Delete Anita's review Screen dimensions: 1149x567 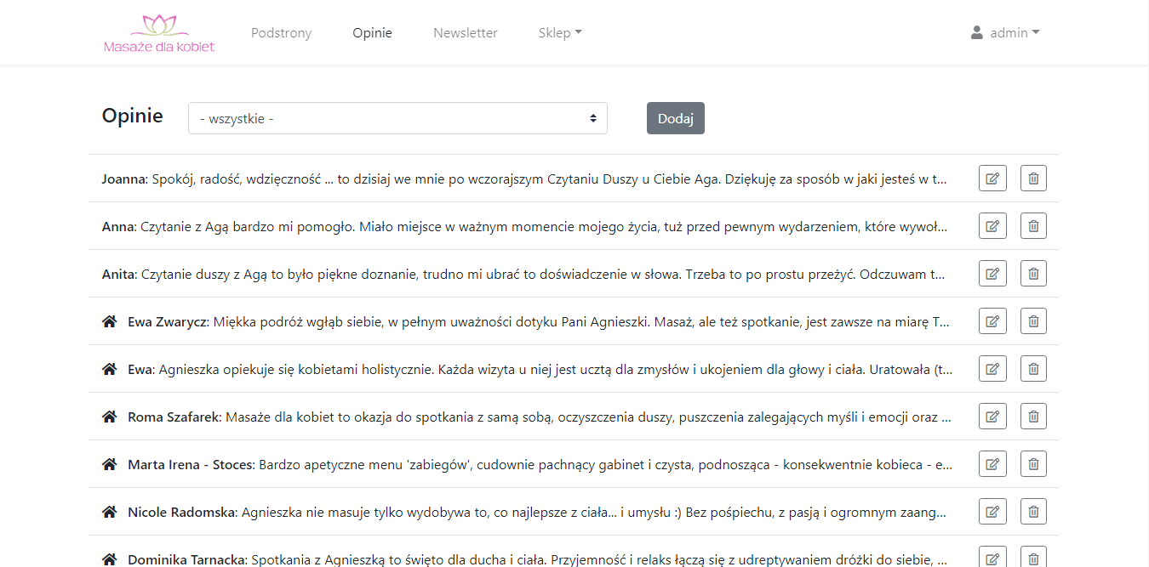1033,273
